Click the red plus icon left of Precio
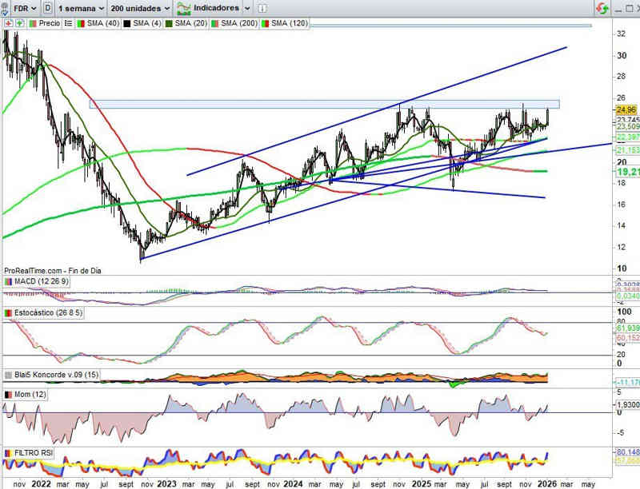 point(9,24)
